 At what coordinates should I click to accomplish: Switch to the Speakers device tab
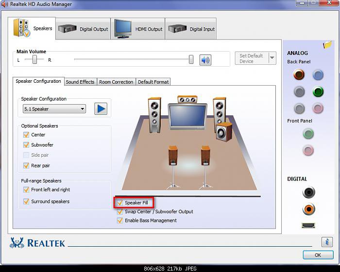click(x=32, y=28)
